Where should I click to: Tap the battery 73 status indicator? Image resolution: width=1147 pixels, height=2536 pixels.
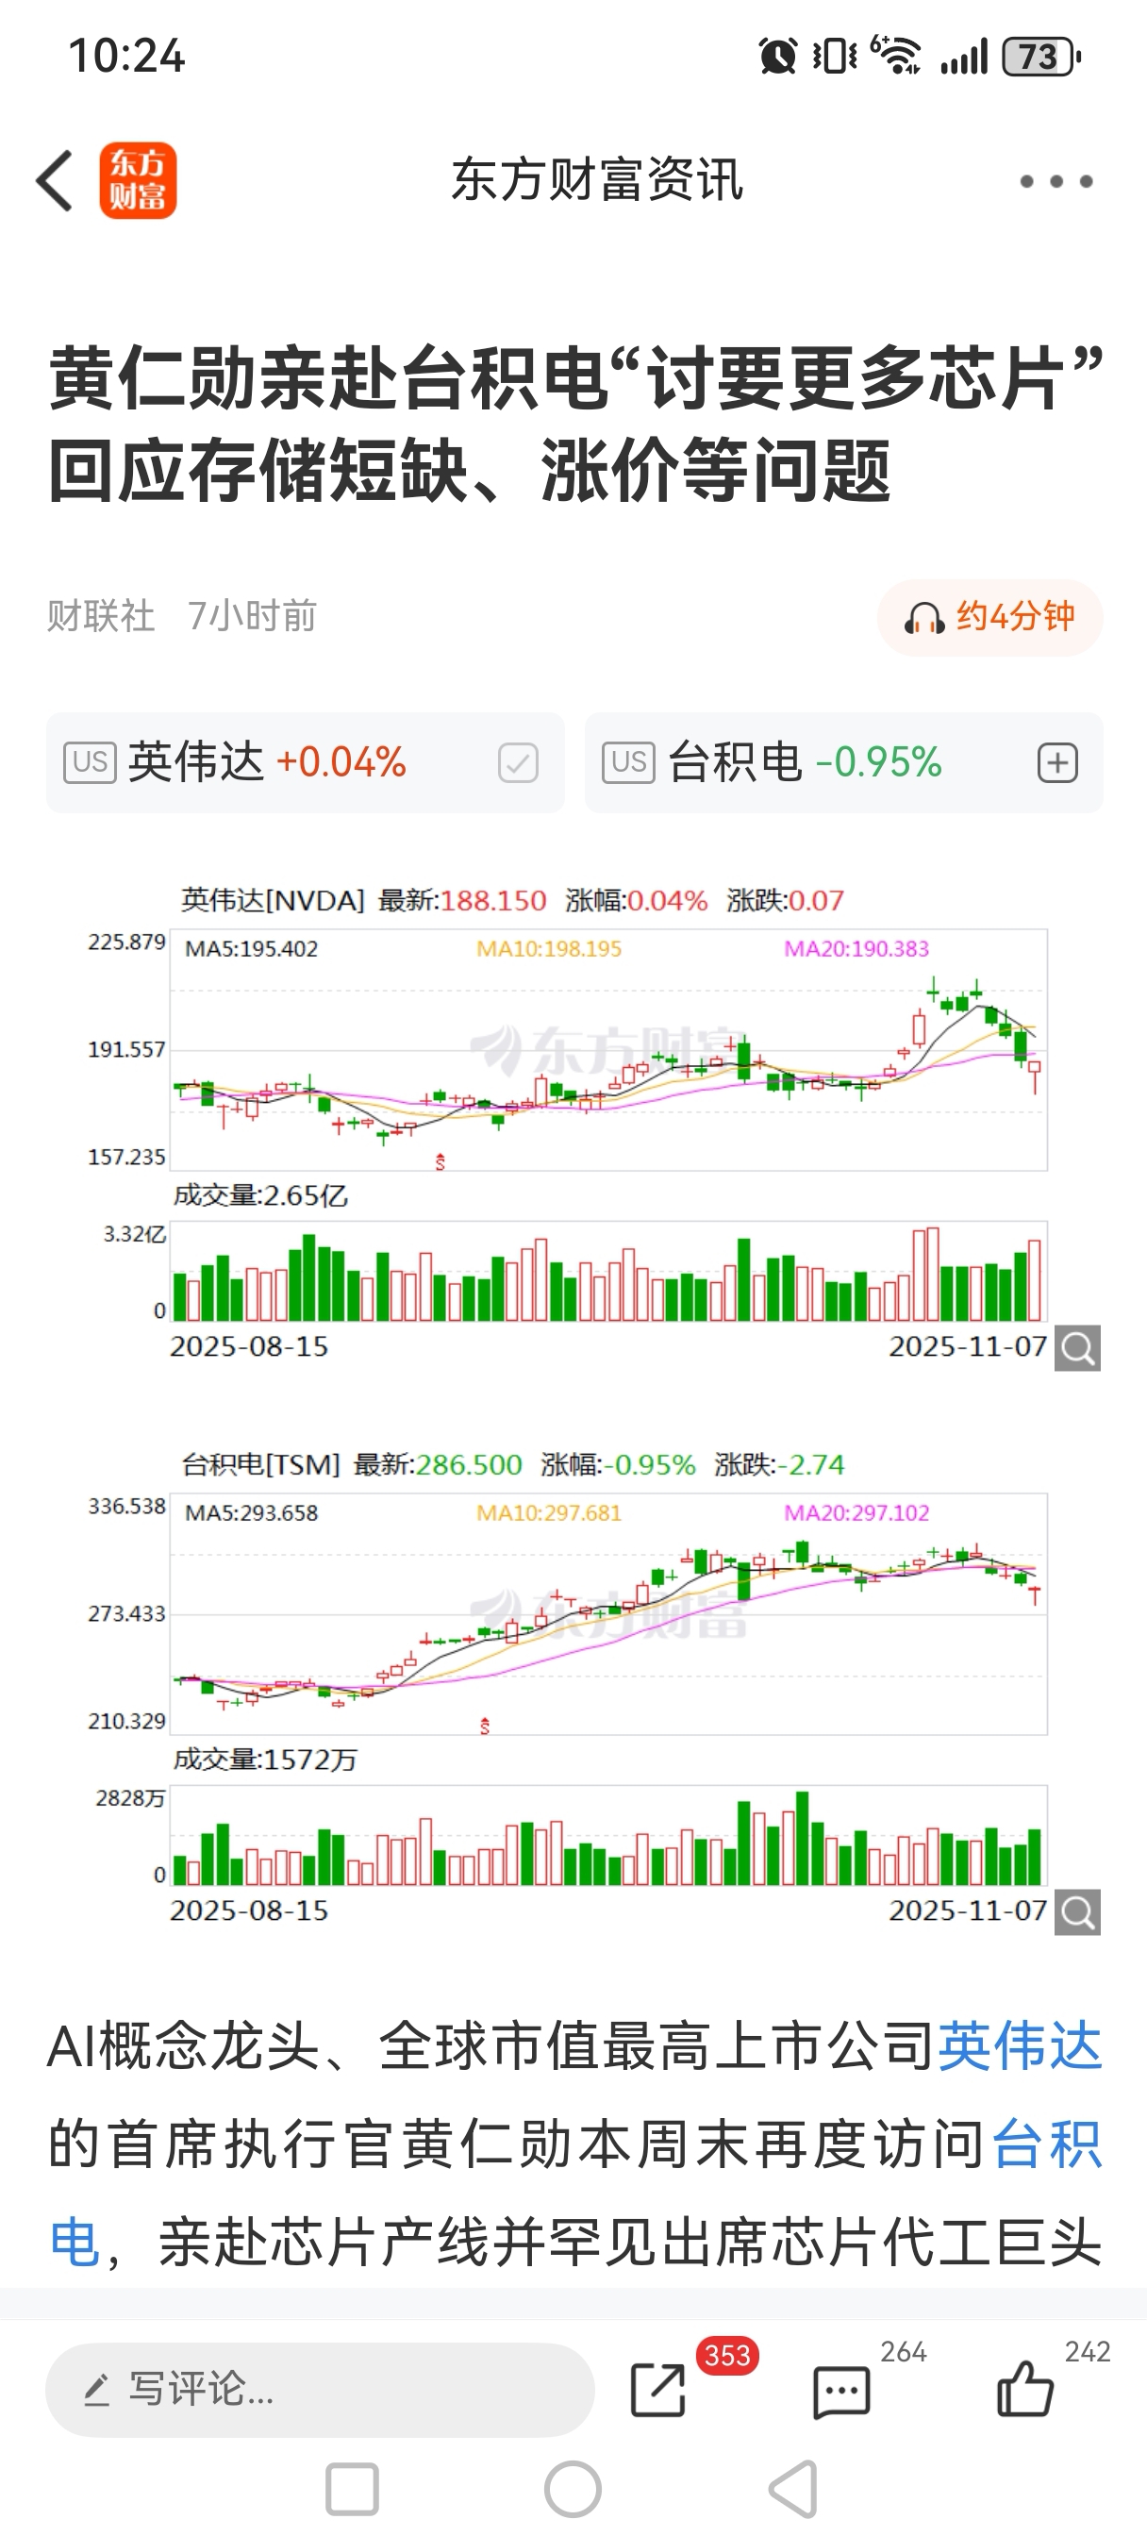(1040, 58)
